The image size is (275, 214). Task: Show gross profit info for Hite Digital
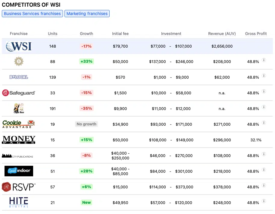point(264,201)
